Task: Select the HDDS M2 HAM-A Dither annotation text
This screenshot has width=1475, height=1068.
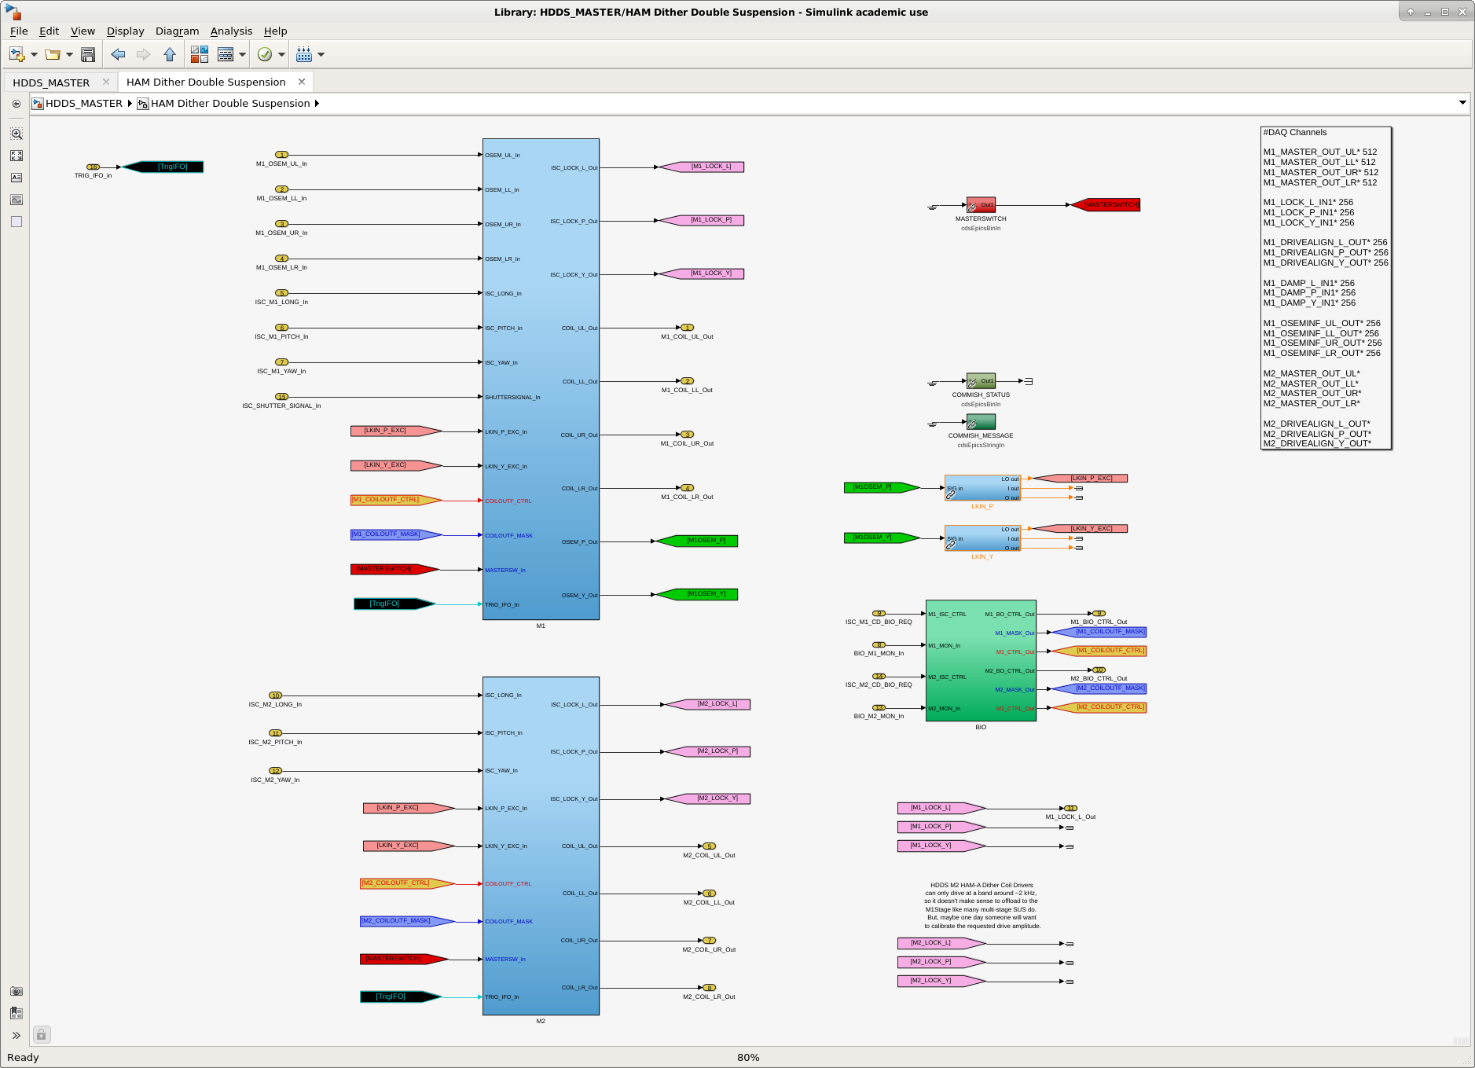Action: point(981,905)
